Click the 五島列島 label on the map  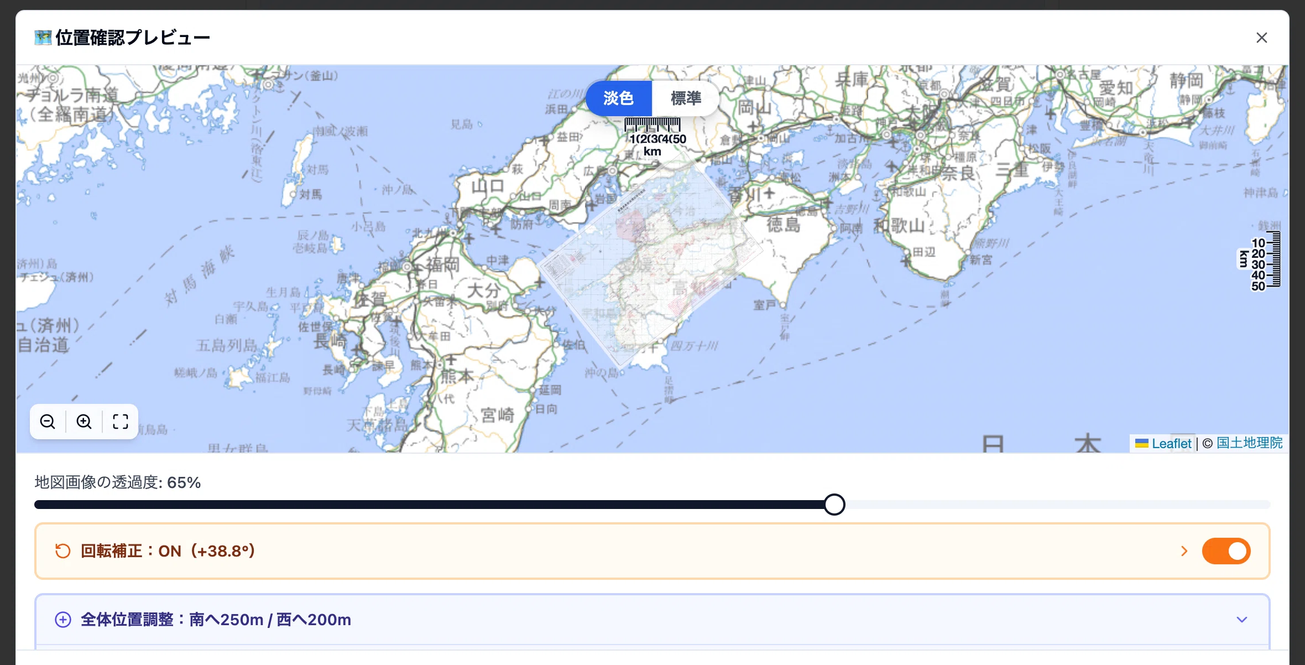coord(227,345)
